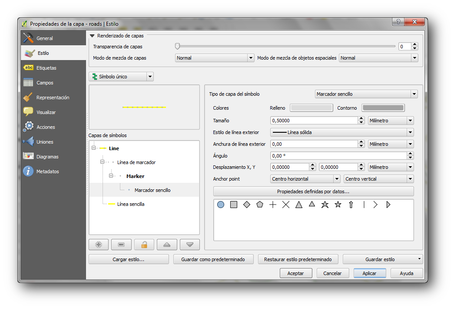
Task: Select the square marker shape
Action: (x=234, y=205)
